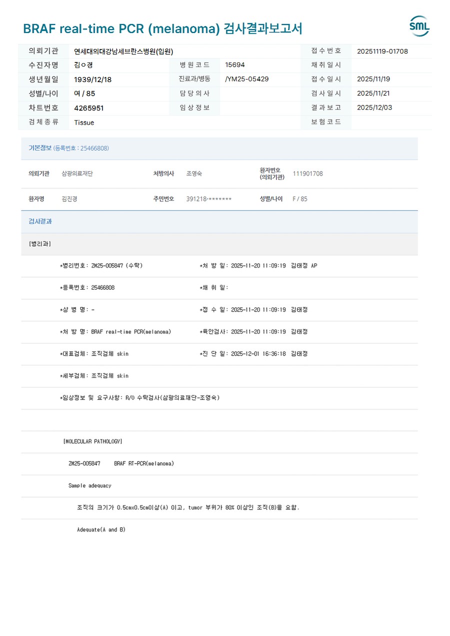
Task: Select report date '2025/12/03'
Action: click(374, 108)
